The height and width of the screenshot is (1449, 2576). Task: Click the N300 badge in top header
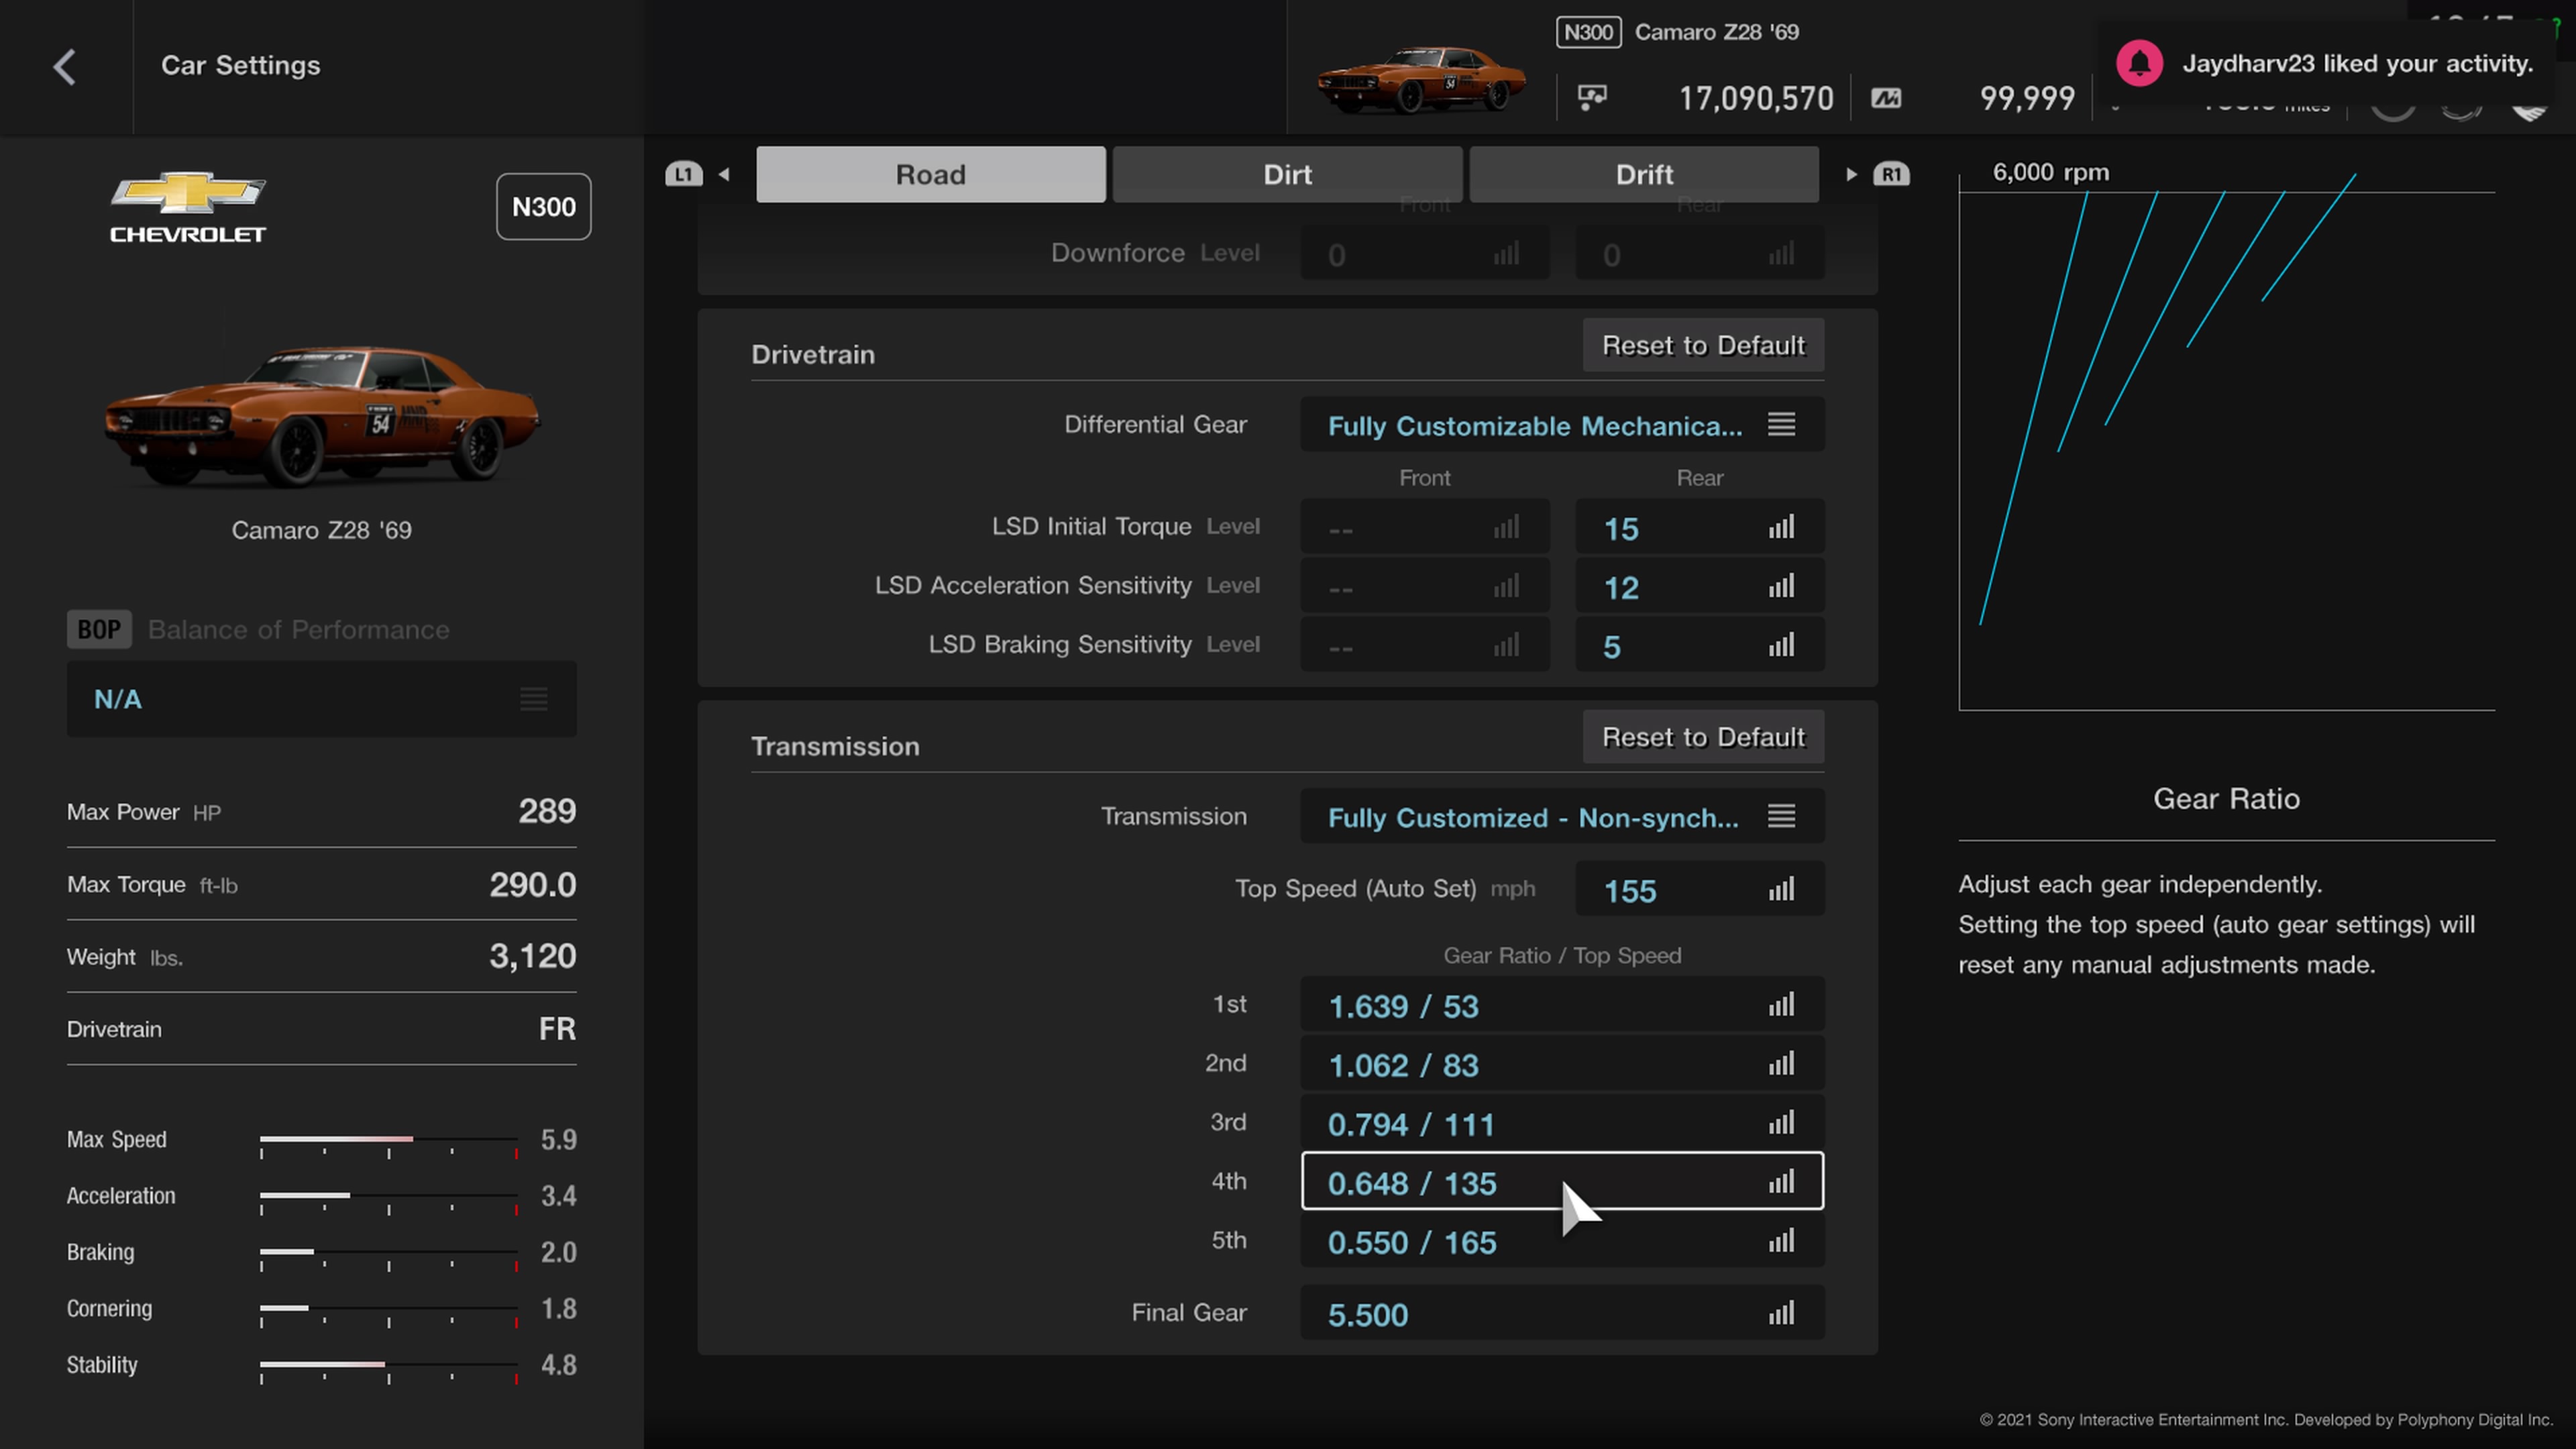1588,32
